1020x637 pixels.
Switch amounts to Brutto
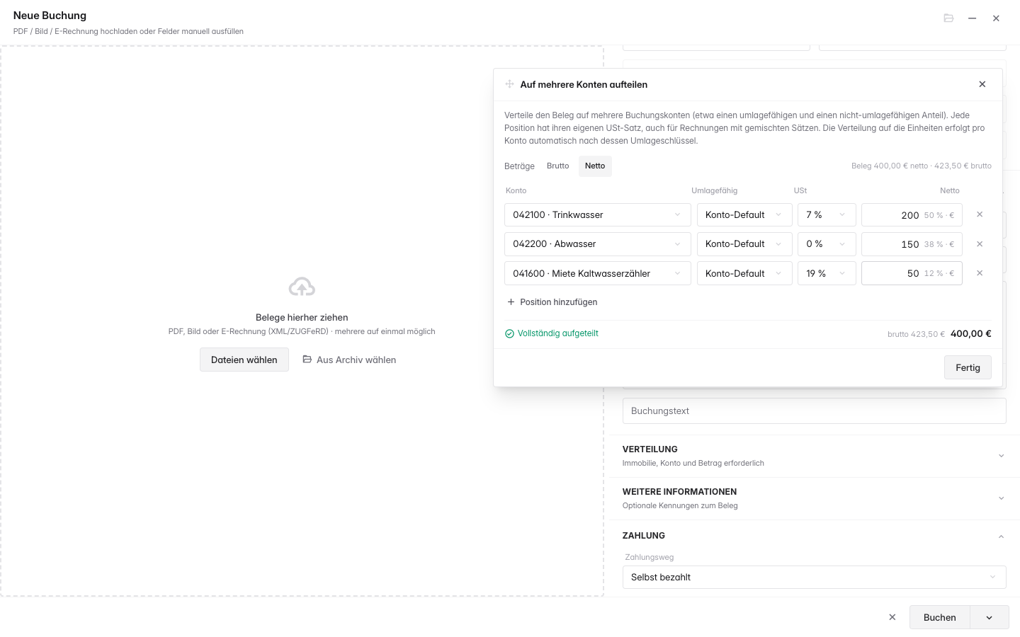(558, 166)
